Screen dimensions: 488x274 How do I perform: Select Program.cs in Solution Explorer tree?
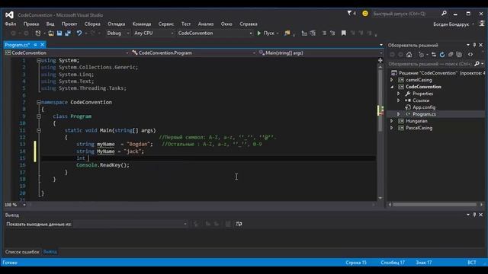[424, 114]
